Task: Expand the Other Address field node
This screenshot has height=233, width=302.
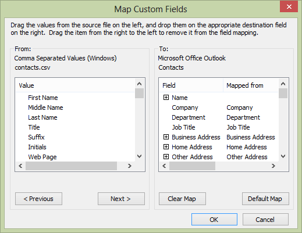Action: click(x=166, y=157)
